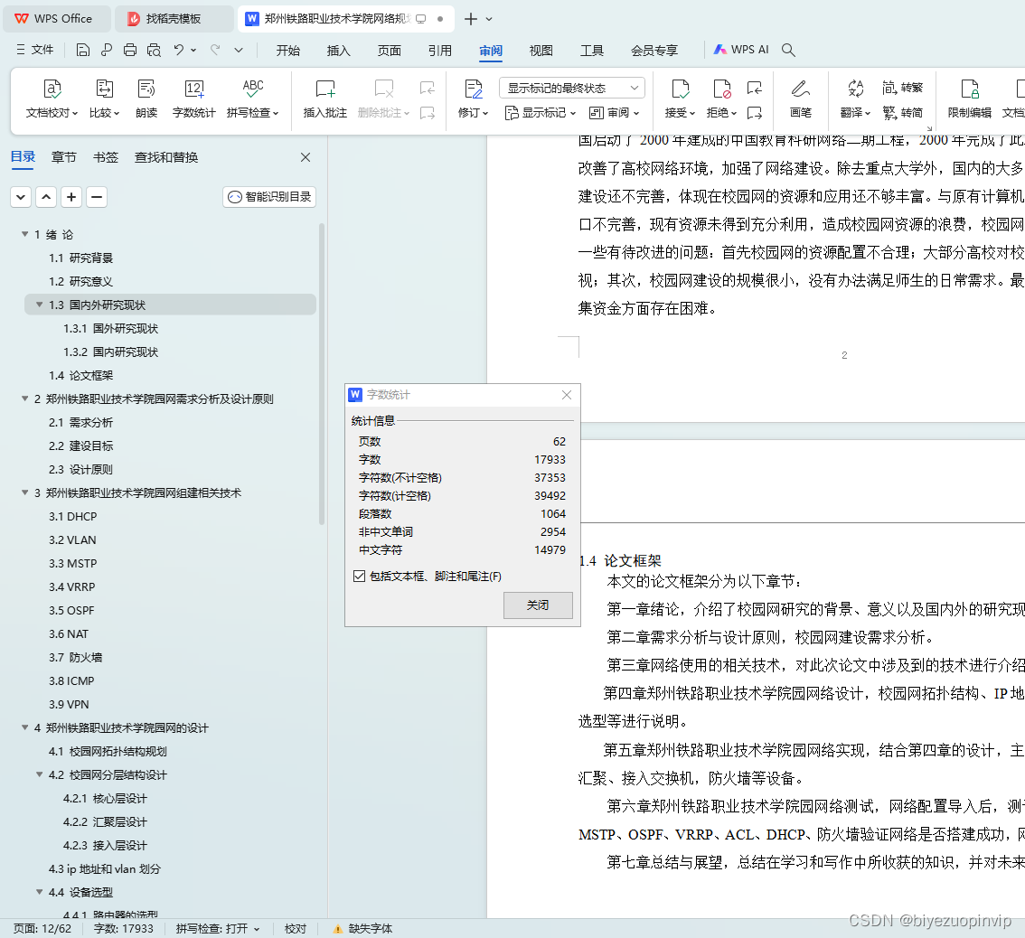1025x938 pixels.
Task: Start the 朗读 read-aloud tool
Action: tap(146, 98)
